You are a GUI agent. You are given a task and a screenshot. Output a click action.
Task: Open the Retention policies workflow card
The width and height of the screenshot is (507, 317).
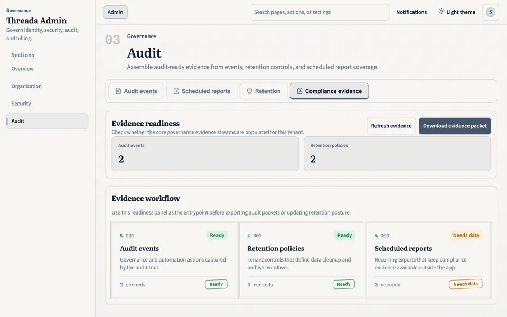(301, 260)
